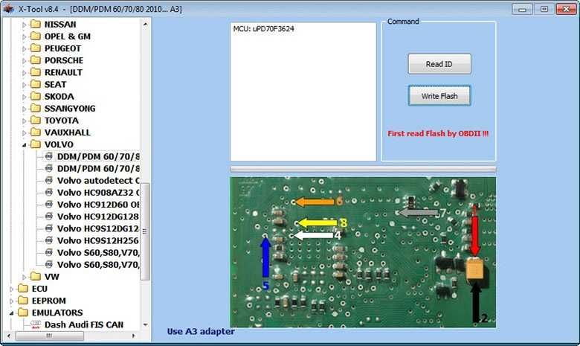Screen dimensions: 580x346
Task: Click the horizontal scrollbar left arrow
Action: click(9, 336)
